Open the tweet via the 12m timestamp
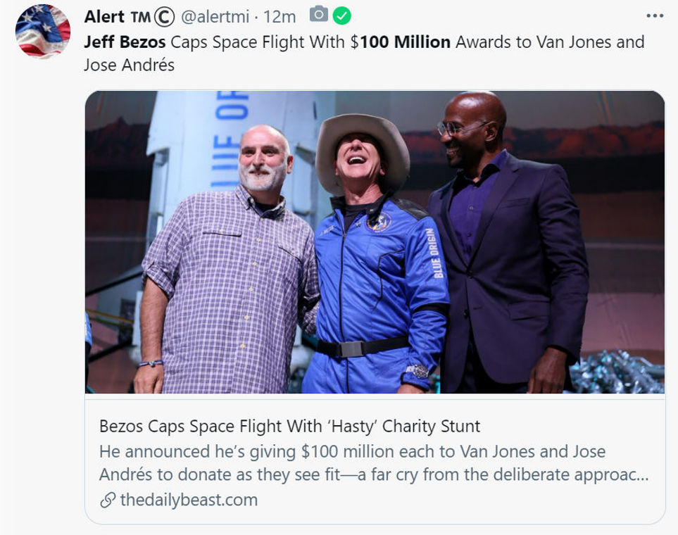Image resolution: width=678 pixels, height=535 pixels. (280, 16)
